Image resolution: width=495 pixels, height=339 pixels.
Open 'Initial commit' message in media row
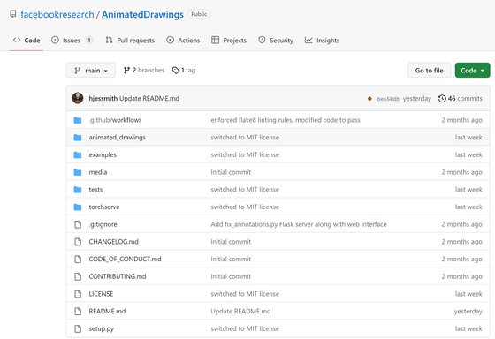(x=231, y=172)
